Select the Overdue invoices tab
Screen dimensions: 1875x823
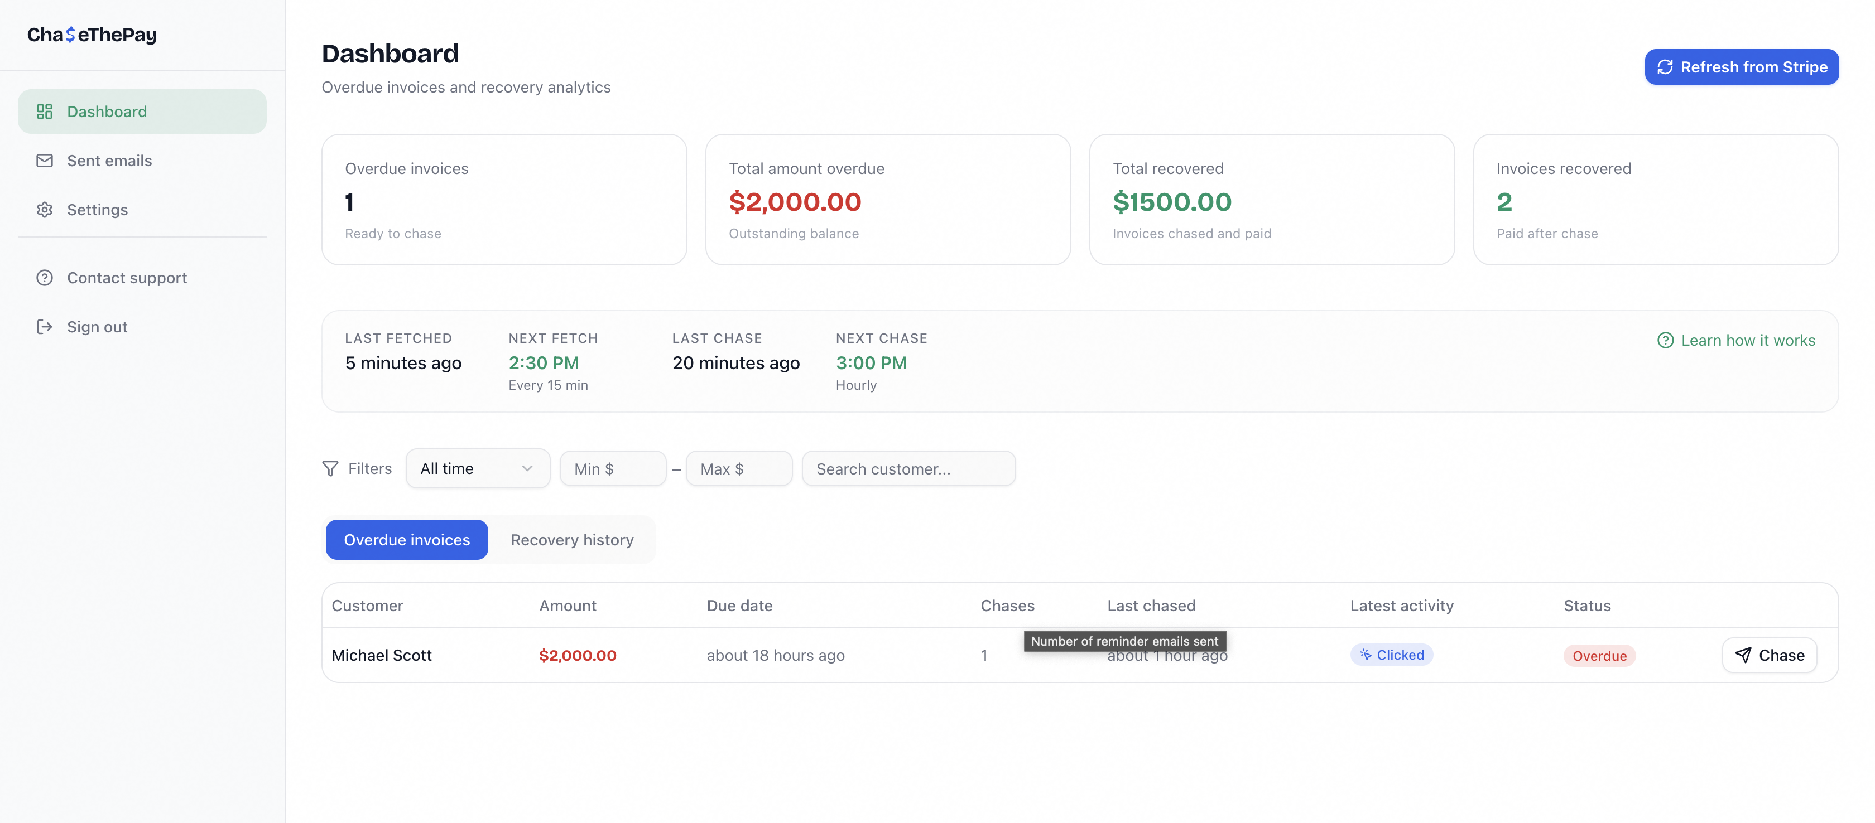[406, 539]
